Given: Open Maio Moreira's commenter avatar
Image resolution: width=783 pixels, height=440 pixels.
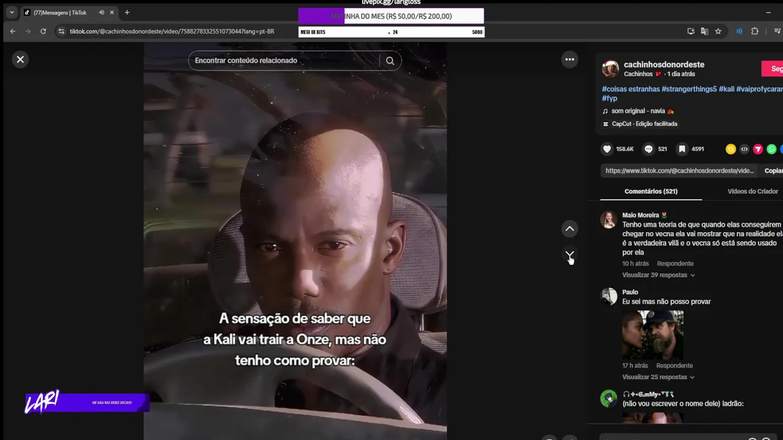Looking at the screenshot, I should [x=609, y=219].
